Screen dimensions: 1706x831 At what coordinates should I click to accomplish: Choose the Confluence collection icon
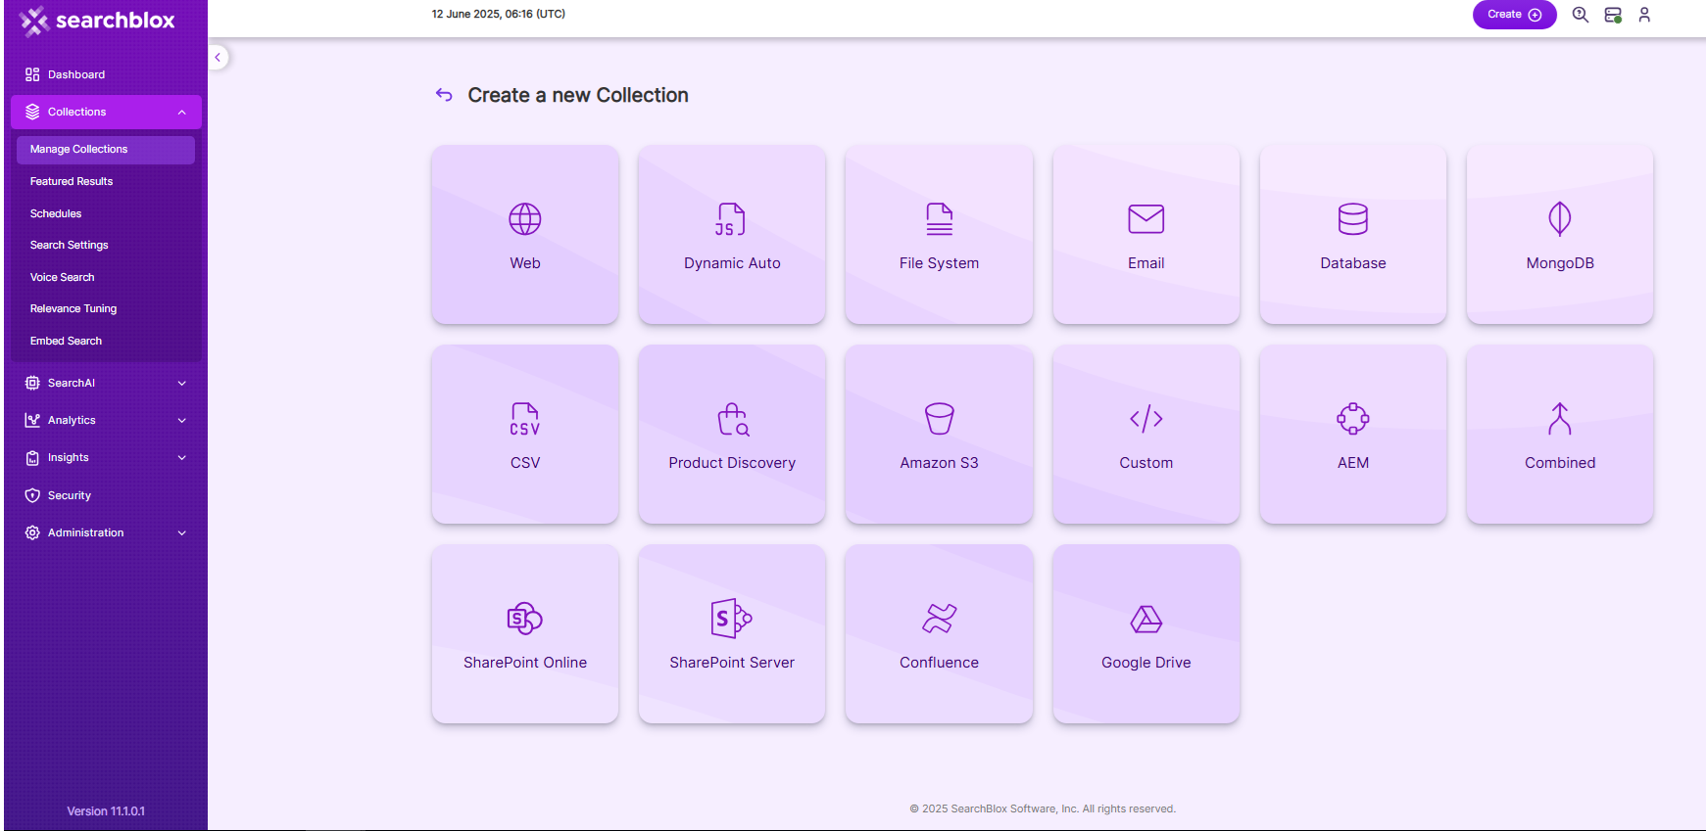click(x=939, y=619)
